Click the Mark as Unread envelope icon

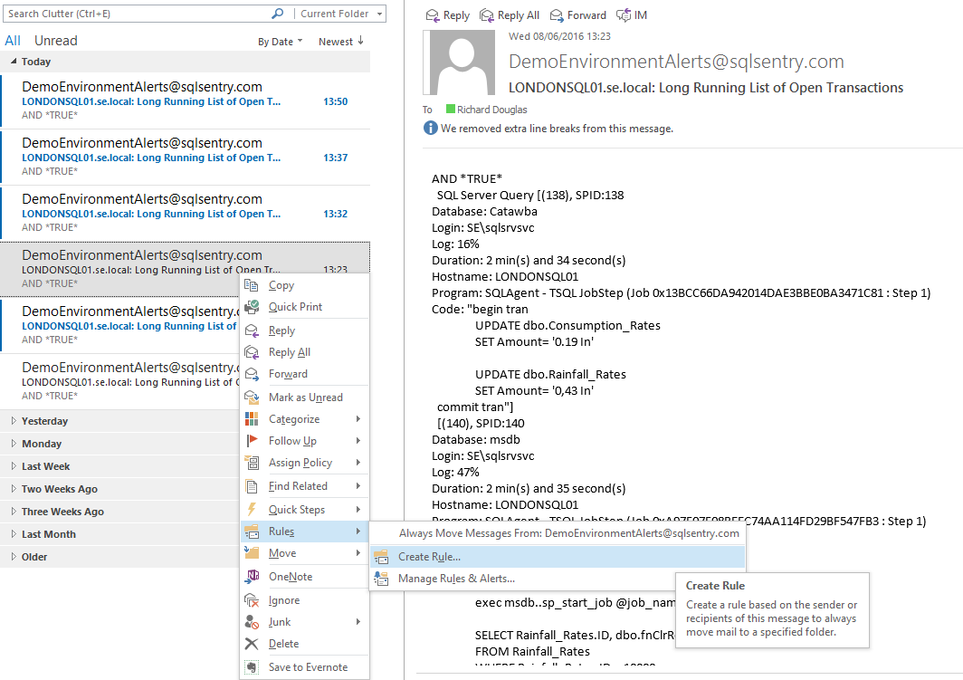(x=252, y=397)
